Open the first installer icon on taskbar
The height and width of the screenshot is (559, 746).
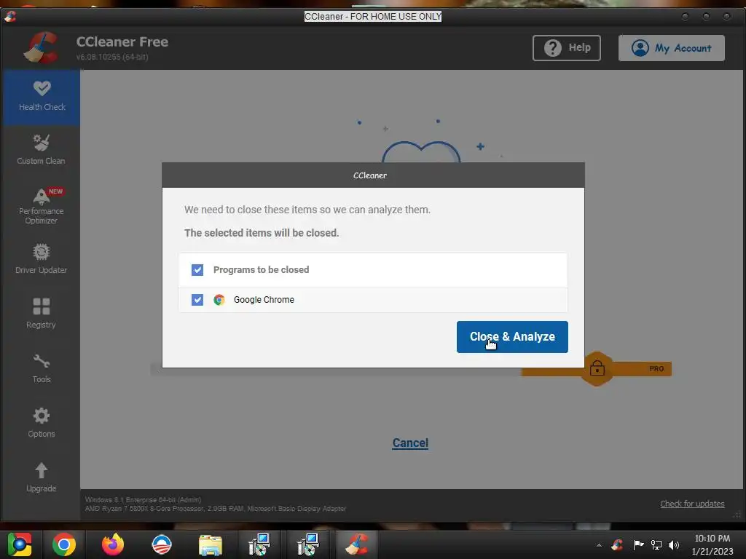(259, 544)
